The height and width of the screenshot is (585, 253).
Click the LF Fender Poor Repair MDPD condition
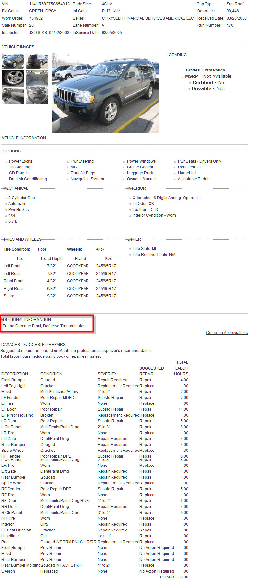pos(58,398)
